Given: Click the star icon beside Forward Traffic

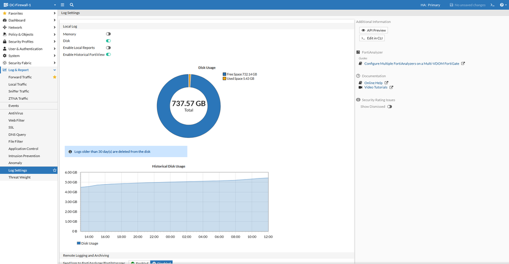Looking at the screenshot, I should coord(55,77).
